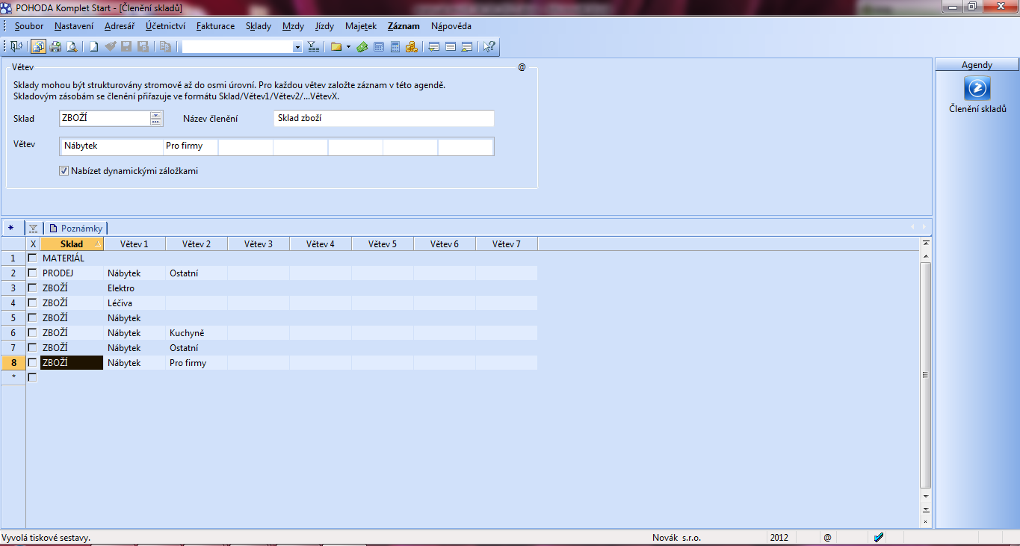
Task: Open the Účetnictví menu
Action: tap(166, 26)
